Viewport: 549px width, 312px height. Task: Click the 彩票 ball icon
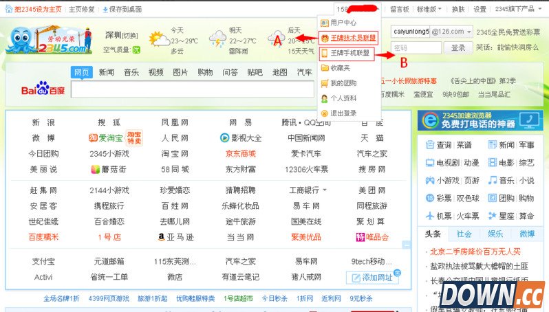pyautogui.click(x=430, y=198)
